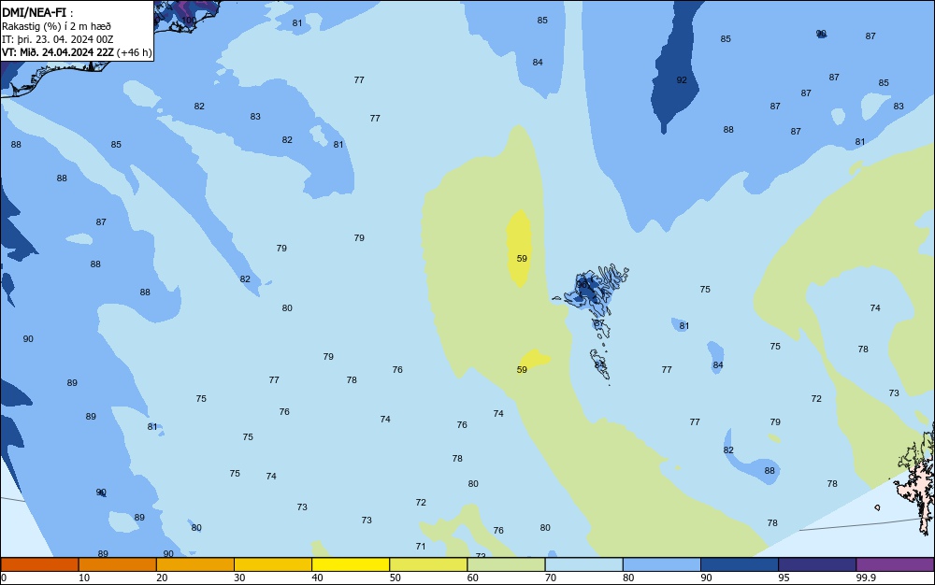Click the 'DMI/NEA-FI' title text
Screen dimensions: 935x585
click(x=34, y=12)
